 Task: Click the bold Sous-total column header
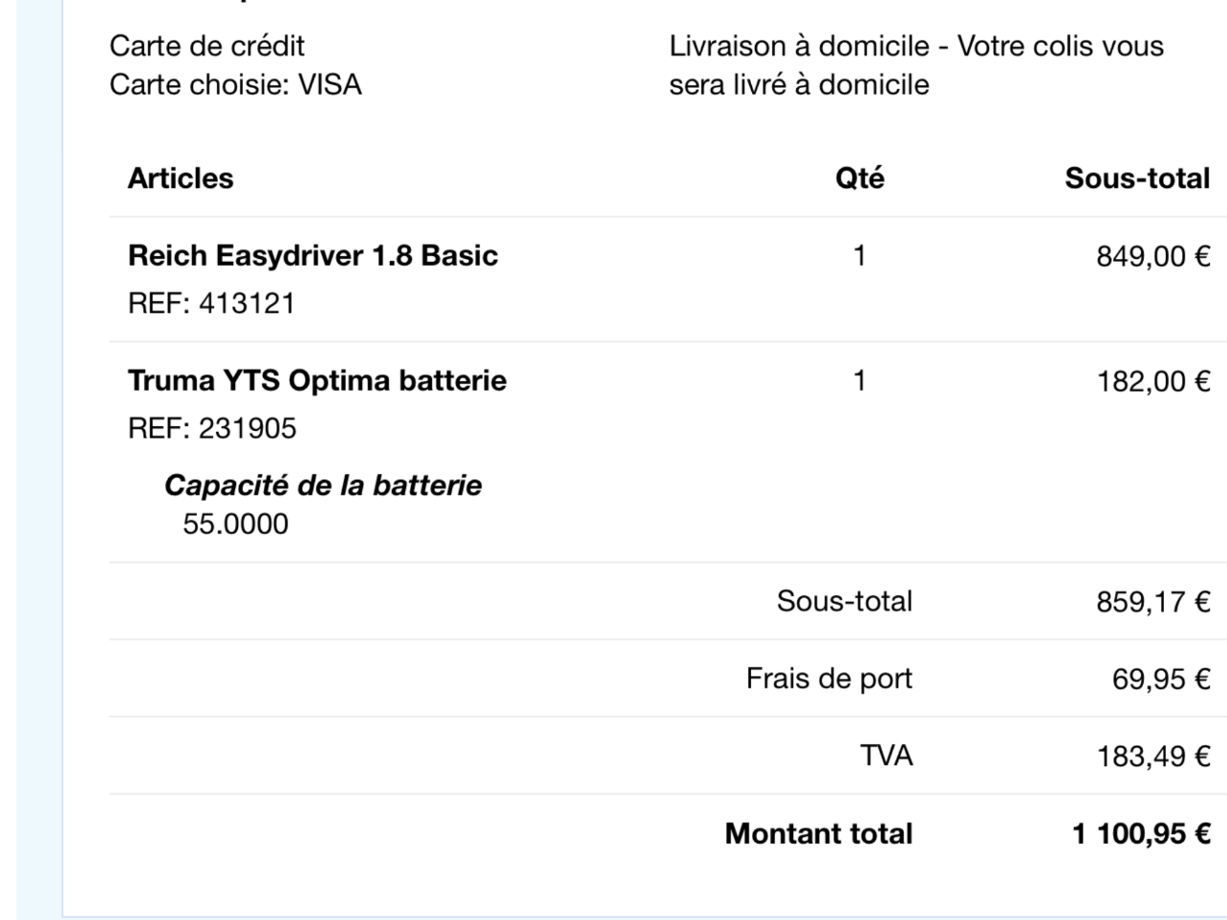click(1137, 179)
